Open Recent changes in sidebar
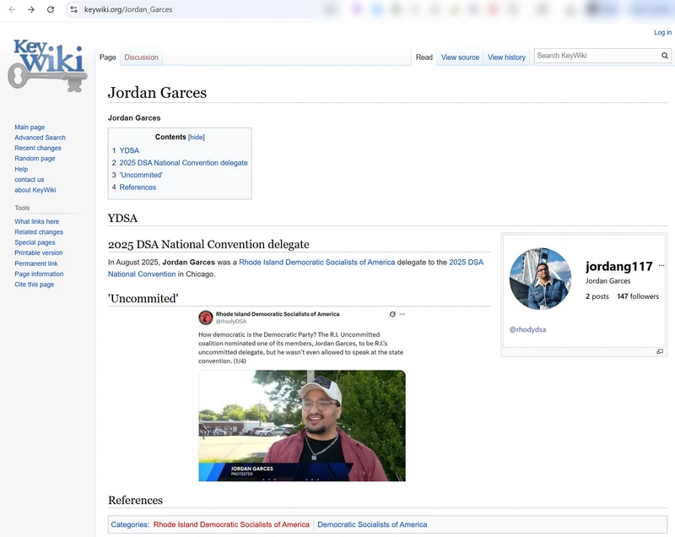This screenshot has width=675, height=537. tap(38, 148)
